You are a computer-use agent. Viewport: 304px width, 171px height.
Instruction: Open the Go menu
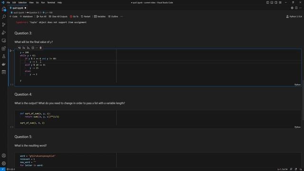point(37,2)
